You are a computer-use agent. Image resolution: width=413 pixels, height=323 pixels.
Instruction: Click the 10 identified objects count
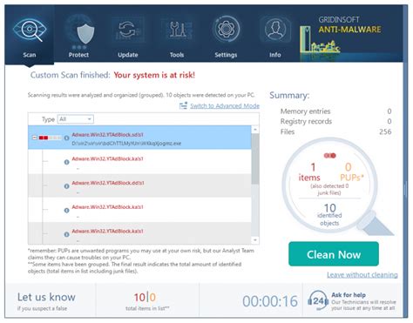pos(329,214)
